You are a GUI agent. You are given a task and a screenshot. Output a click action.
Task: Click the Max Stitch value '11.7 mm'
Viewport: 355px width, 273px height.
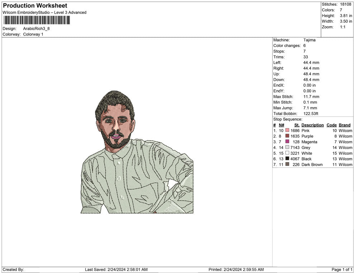311,97
